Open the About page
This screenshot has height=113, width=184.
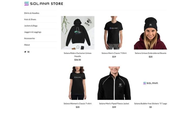(x=27, y=45)
